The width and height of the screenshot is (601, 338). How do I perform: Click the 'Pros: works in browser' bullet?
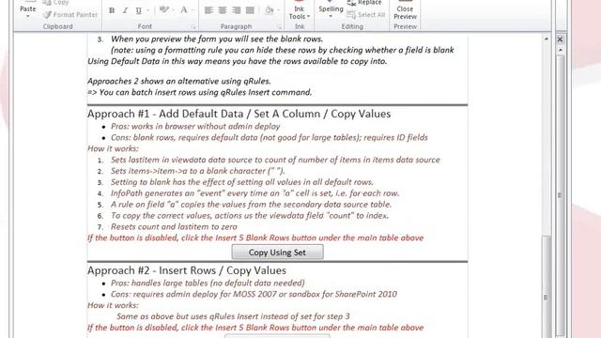pyautogui.click(x=195, y=127)
